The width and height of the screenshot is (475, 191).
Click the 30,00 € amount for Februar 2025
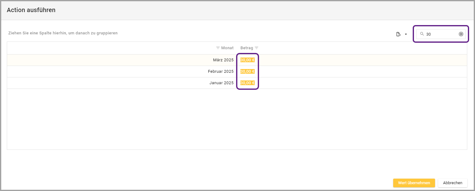247,72
